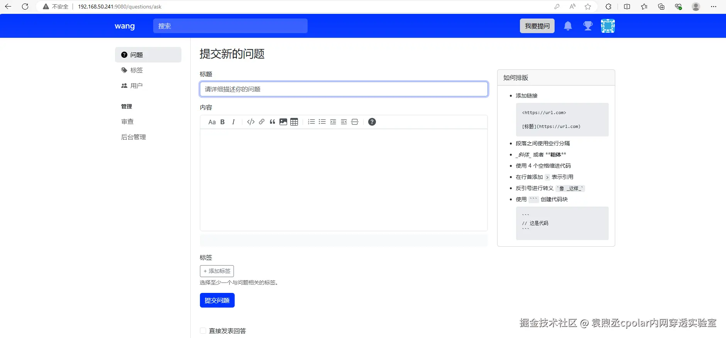Click the 我要提问 button
The height and width of the screenshot is (338, 726).
pyautogui.click(x=537, y=26)
